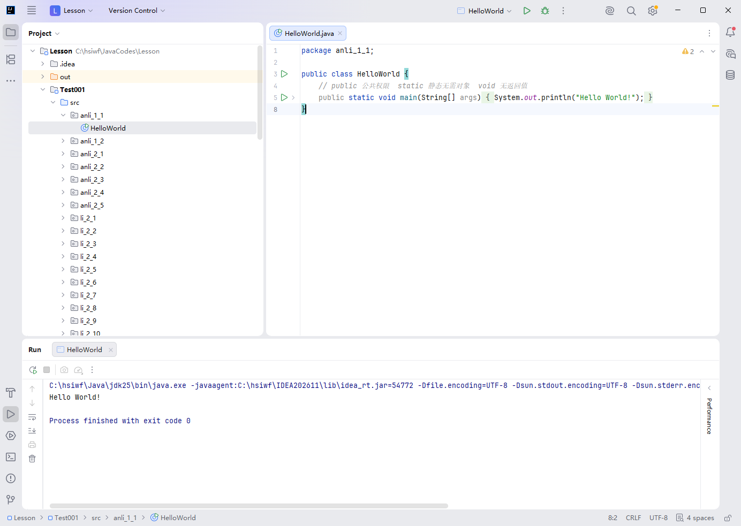Open the Lesson project dropdown
Viewport: 741px width, 526px height.
tap(71, 11)
